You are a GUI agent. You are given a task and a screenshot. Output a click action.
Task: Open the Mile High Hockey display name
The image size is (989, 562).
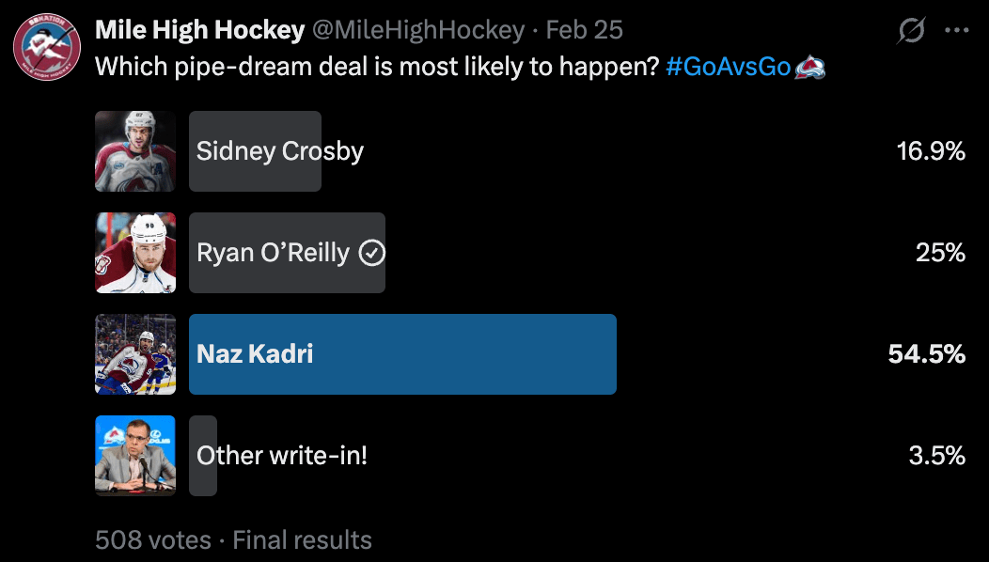tap(199, 30)
